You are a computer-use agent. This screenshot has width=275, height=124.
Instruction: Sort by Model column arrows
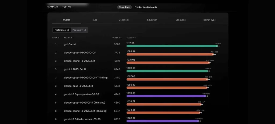pyautogui.click(x=73, y=38)
